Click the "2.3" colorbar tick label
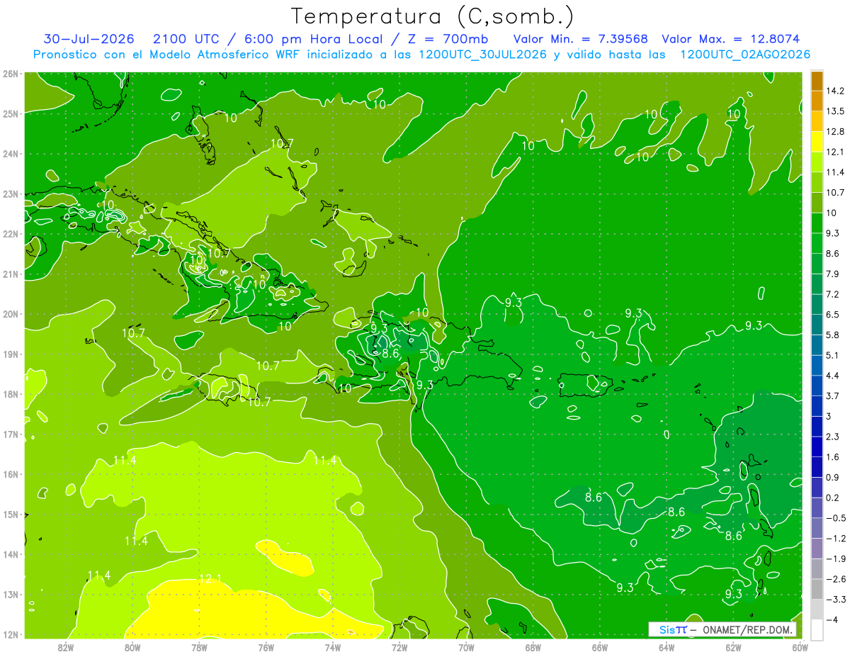This screenshot has width=850, height=657. (x=832, y=437)
